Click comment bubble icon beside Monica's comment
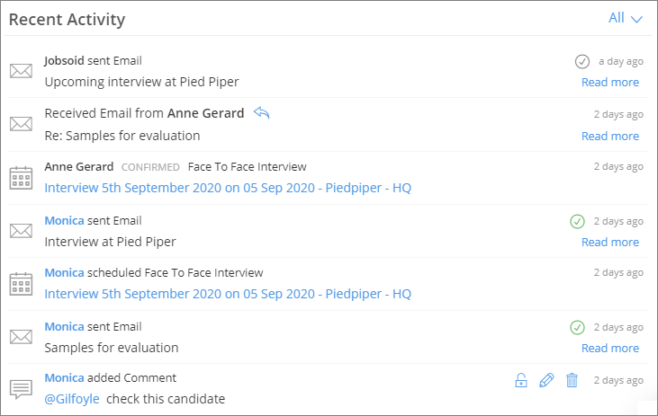The image size is (658, 416). point(21,389)
